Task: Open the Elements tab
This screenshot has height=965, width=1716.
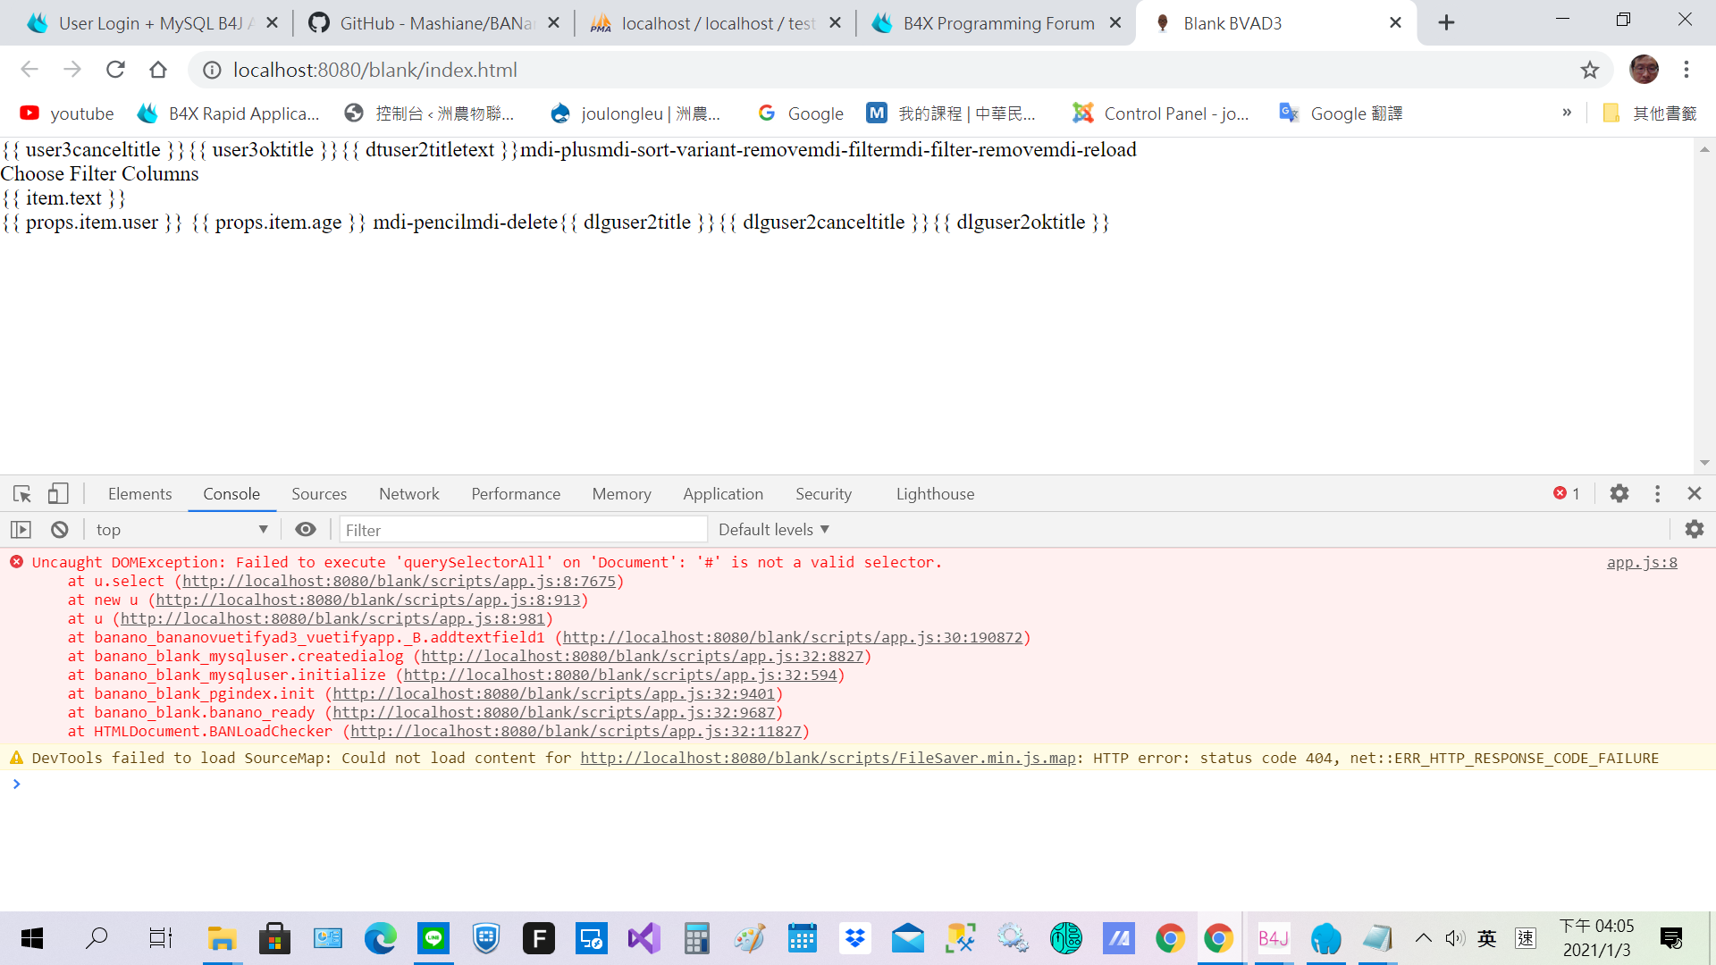Action: [139, 494]
